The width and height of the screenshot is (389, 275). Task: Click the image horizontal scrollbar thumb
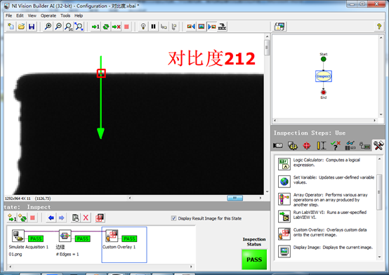click(x=235, y=198)
